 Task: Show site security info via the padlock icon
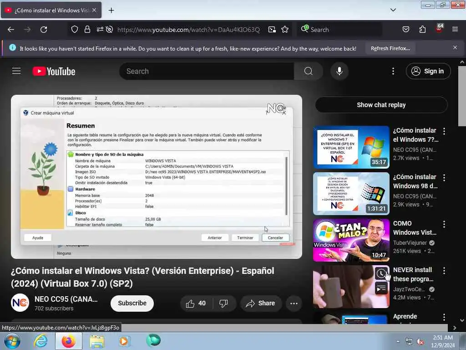87,29
